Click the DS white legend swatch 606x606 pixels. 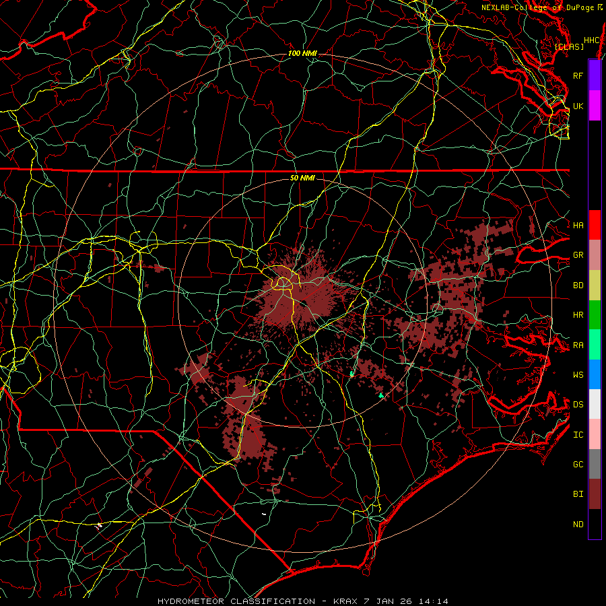tap(595, 404)
